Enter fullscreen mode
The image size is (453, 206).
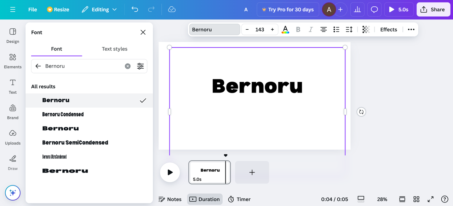(430, 199)
